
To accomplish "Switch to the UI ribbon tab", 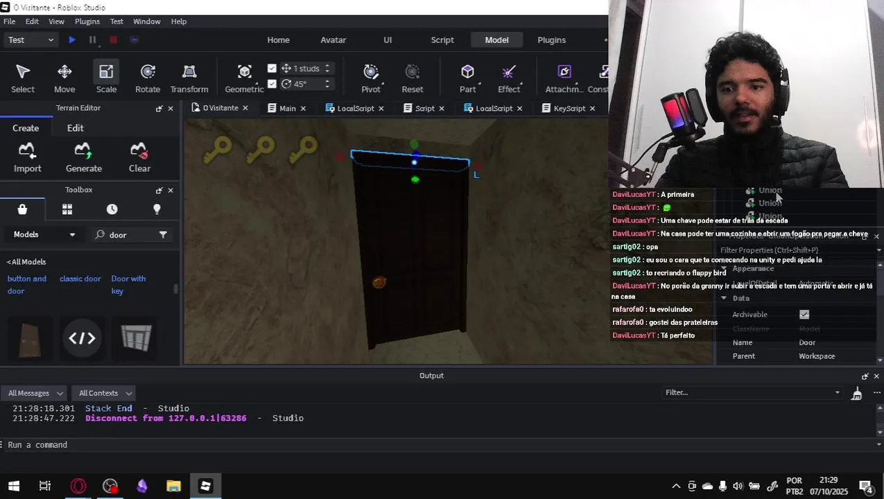I will 388,40.
